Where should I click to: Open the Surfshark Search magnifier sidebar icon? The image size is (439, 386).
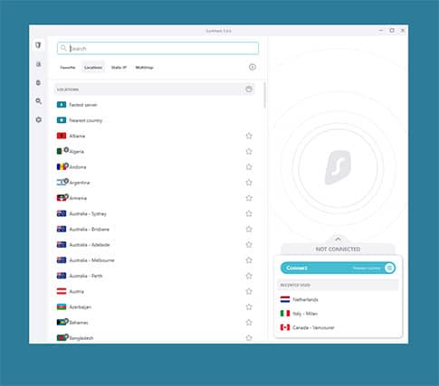tap(38, 101)
